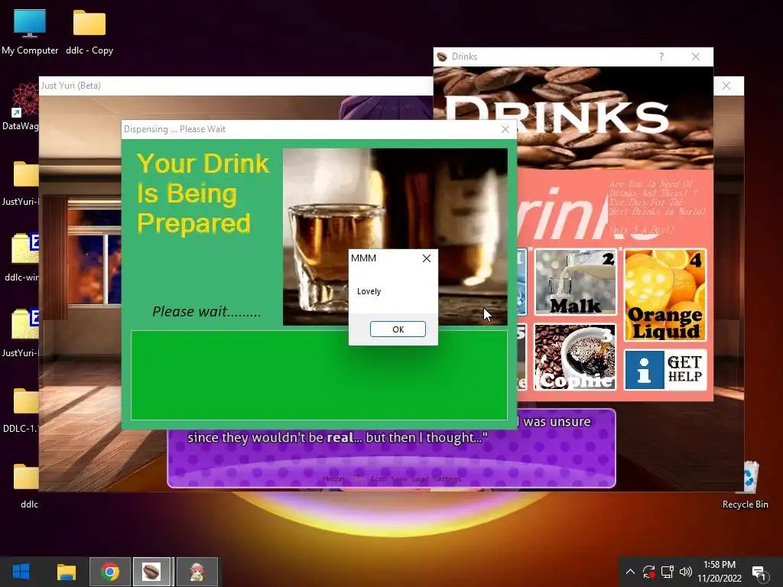Switch to the Just Yuri taskbar app
This screenshot has height=587, width=783.
[197, 572]
